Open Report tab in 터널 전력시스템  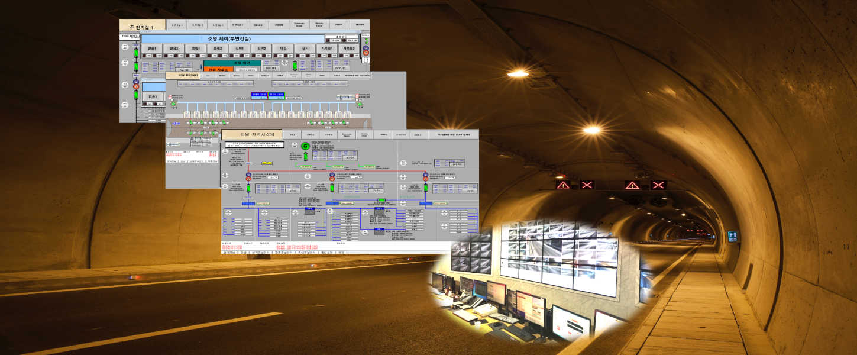383,135
